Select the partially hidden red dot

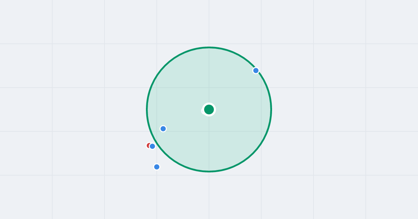tap(148, 146)
